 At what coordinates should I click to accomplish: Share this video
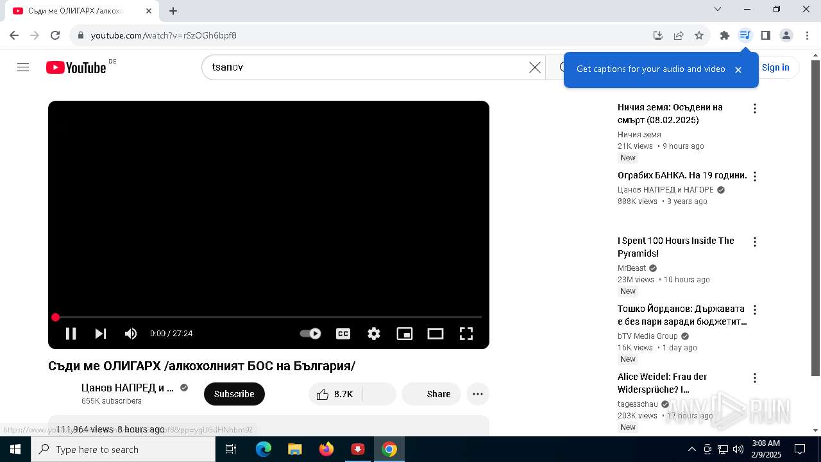pyautogui.click(x=431, y=394)
